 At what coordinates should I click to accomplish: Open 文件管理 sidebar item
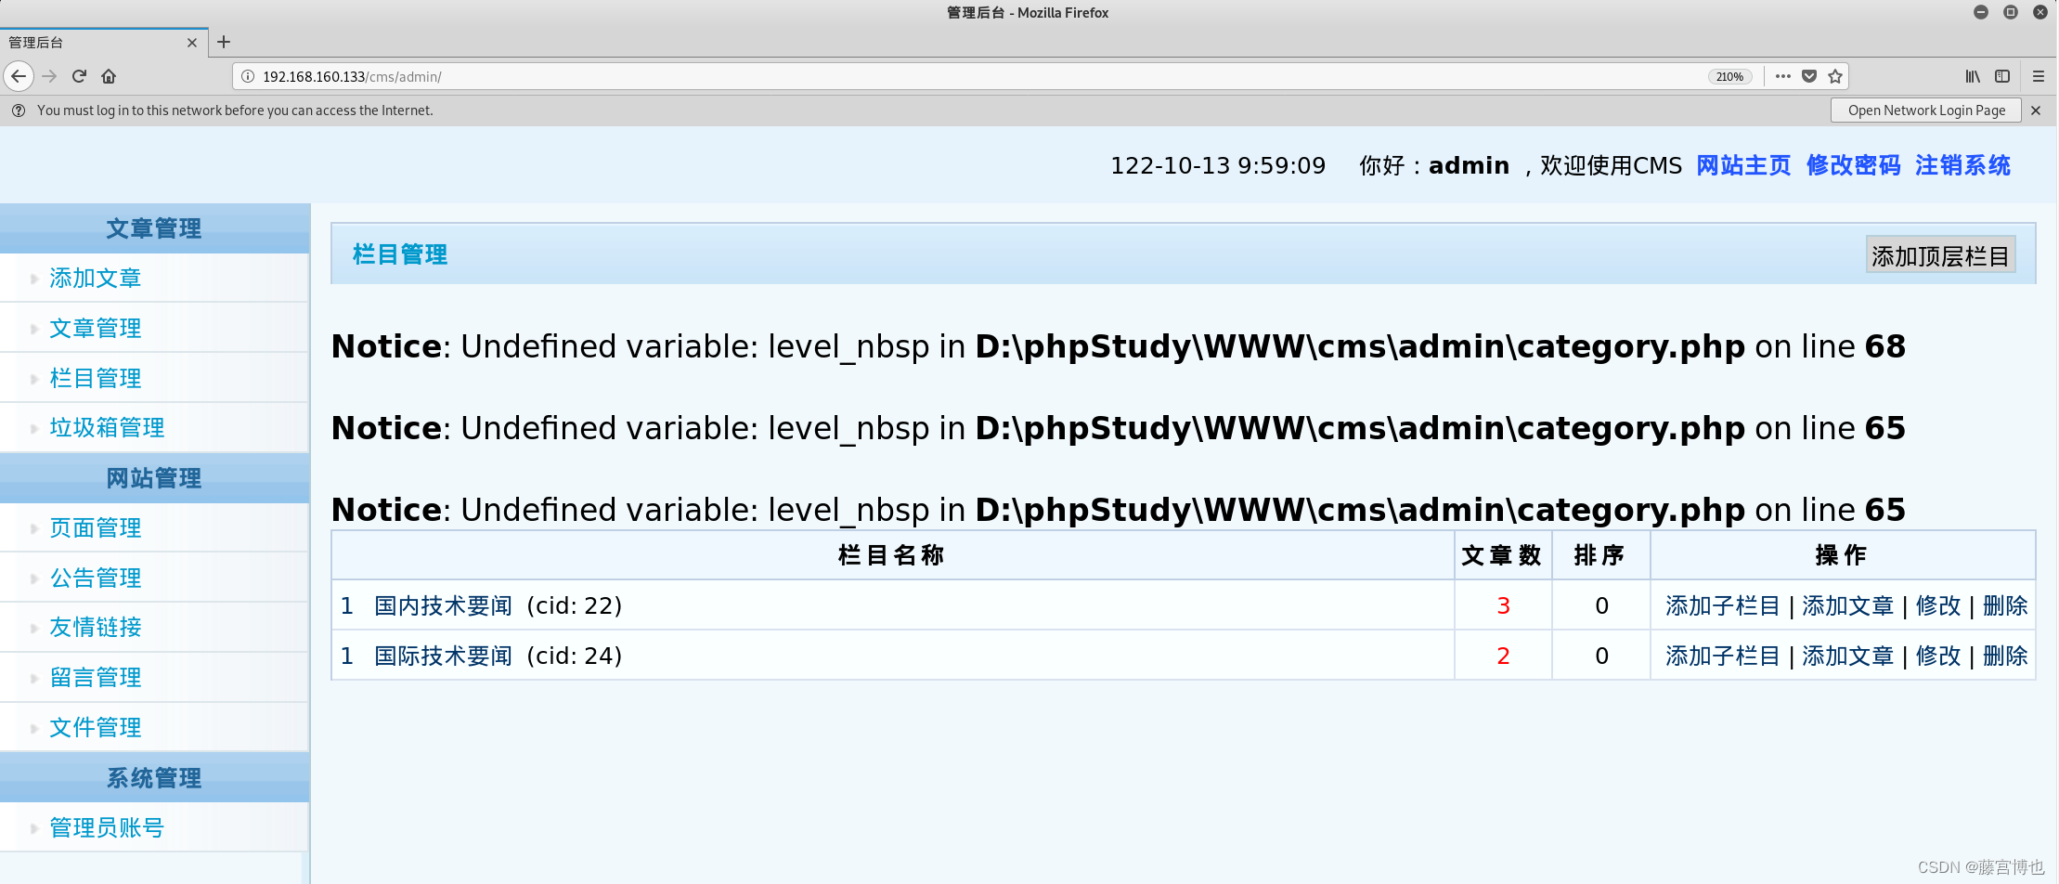point(96,728)
